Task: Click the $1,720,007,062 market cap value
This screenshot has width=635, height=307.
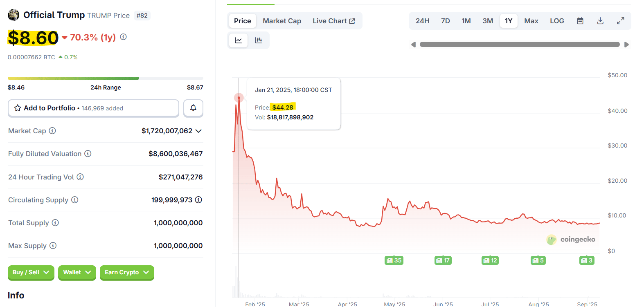Action: click(167, 131)
